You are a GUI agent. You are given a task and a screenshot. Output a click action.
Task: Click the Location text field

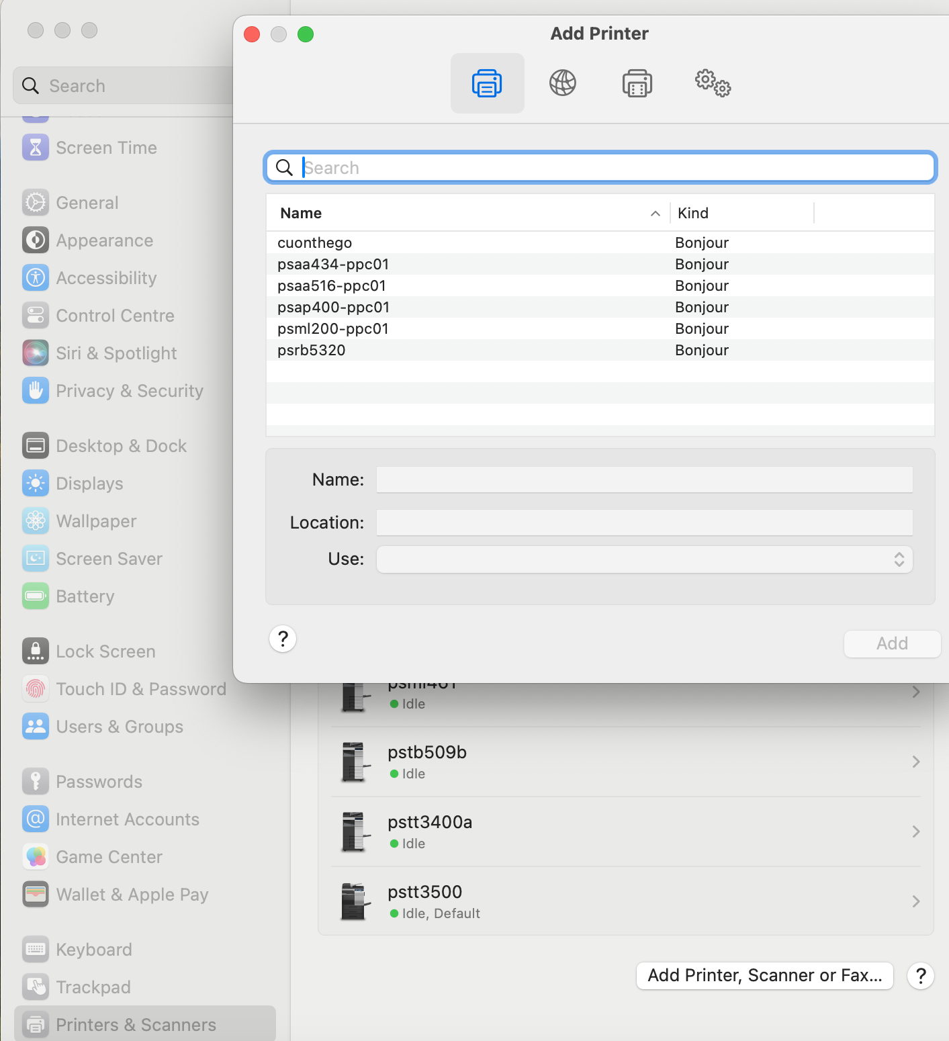[x=644, y=523]
